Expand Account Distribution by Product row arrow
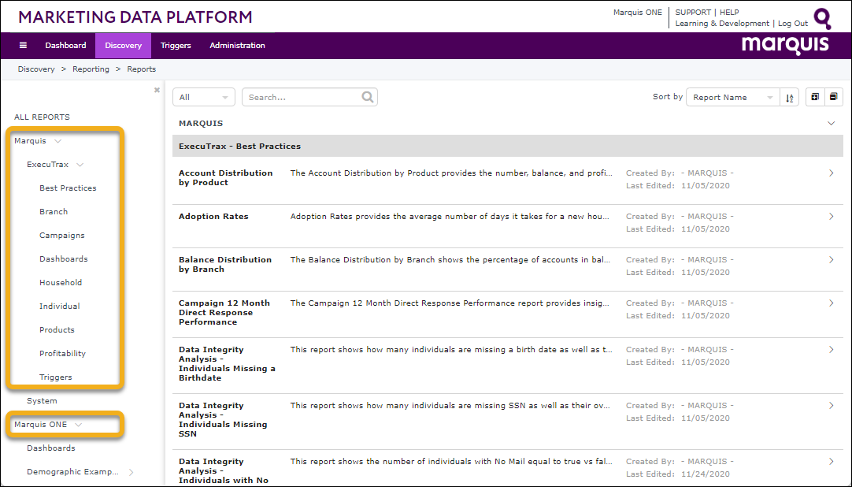 click(832, 173)
